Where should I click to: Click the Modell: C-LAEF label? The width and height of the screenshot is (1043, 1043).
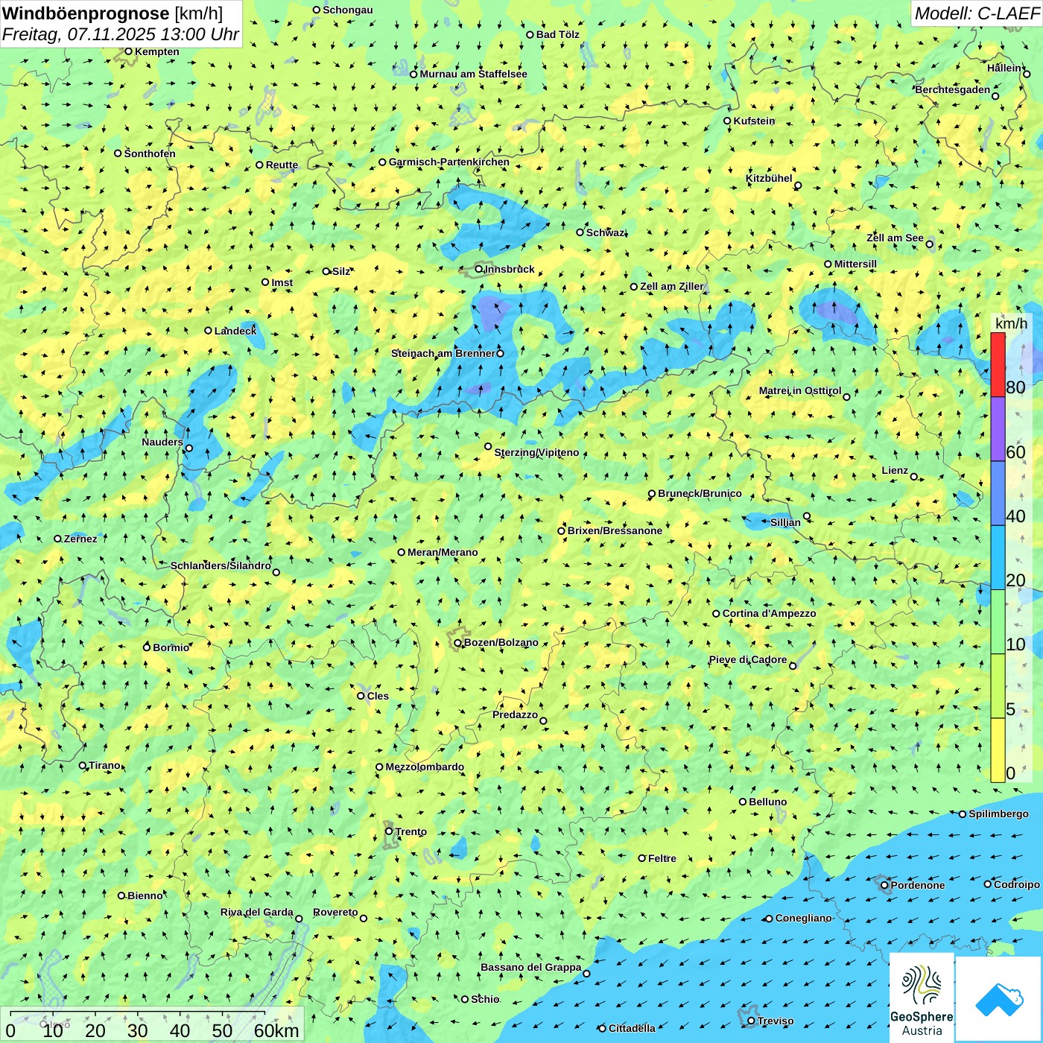[977, 13]
